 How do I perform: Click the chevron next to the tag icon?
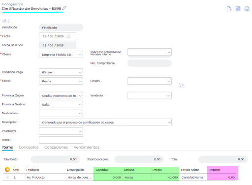9,21
